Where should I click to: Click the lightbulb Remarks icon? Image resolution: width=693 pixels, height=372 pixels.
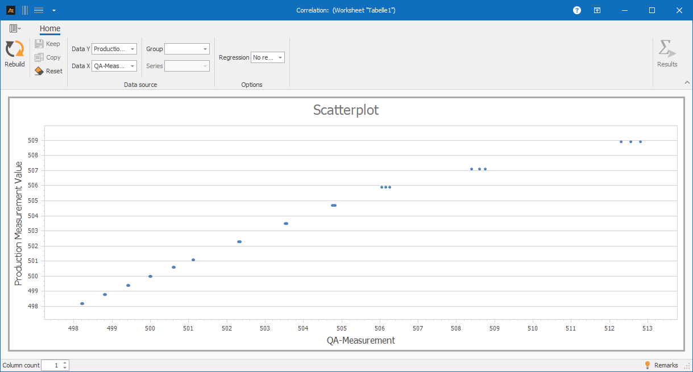pos(647,365)
